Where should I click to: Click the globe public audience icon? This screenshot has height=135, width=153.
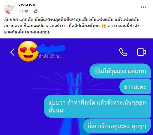tap(35, 11)
